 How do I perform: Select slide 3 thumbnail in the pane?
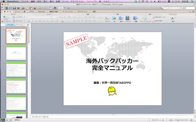coord(16,69)
